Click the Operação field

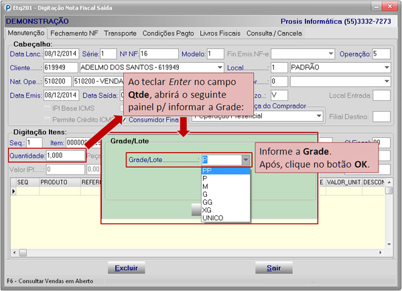381,54
